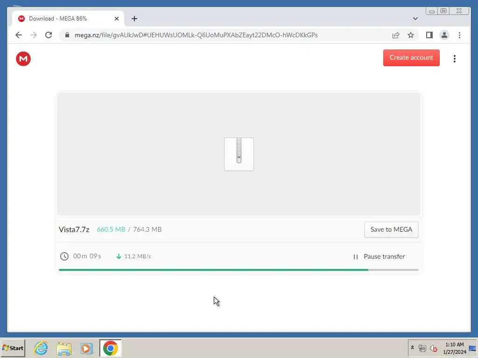Launch Internet Explorer from taskbar
Image resolution: width=478 pixels, height=358 pixels.
click(41, 348)
